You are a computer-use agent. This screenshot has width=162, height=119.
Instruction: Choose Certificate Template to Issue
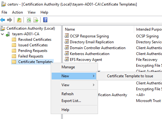(x=130, y=76)
